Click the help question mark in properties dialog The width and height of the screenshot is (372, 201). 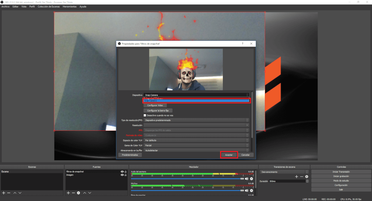(x=242, y=44)
